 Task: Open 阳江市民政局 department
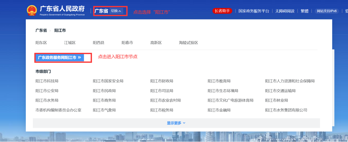coord(104,91)
